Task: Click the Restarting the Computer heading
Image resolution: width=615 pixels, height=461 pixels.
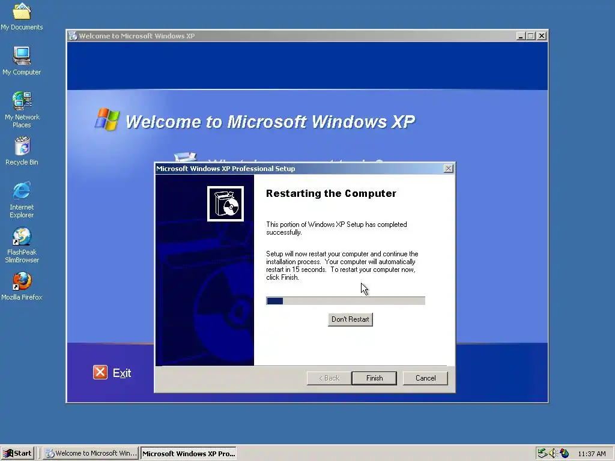Action: (x=331, y=193)
